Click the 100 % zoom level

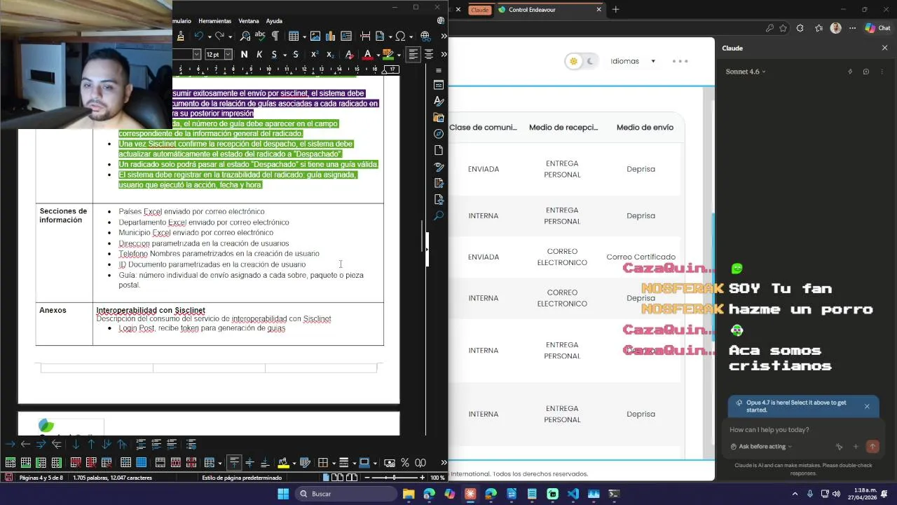437,478
